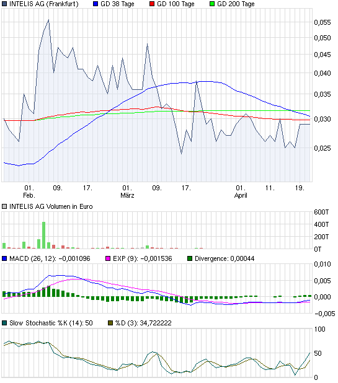Viewport: 338px width, 383px height.
Task: Click the 0T volume axis label
Action: click(318, 249)
